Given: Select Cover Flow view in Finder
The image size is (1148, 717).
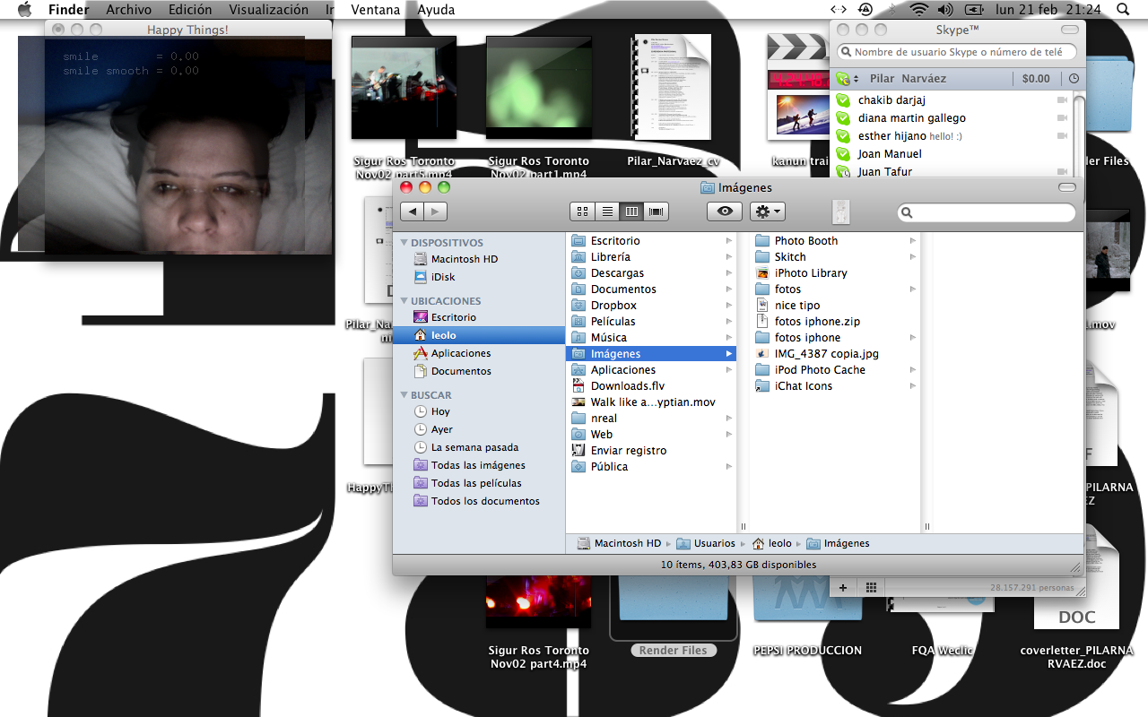Looking at the screenshot, I should coord(657,212).
